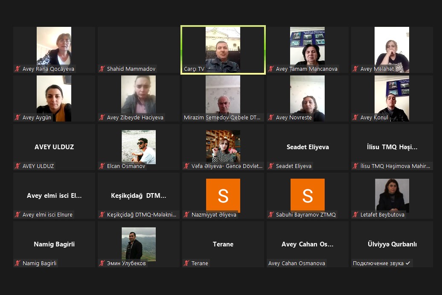Select Mirazim Semedov's video feed
This screenshot has width=442, height=295.
[223, 98]
